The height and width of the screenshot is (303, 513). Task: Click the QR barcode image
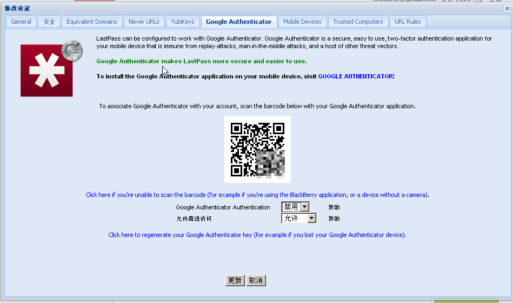pyautogui.click(x=257, y=150)
